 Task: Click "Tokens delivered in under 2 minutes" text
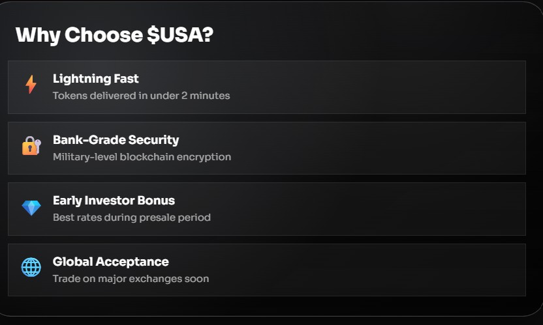[x=141, y=96]
